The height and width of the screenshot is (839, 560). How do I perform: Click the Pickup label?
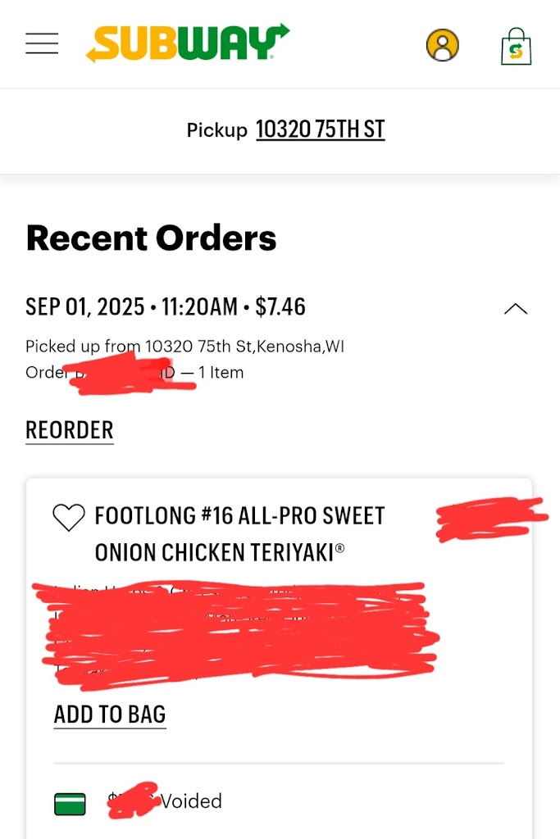coord(216,130)
